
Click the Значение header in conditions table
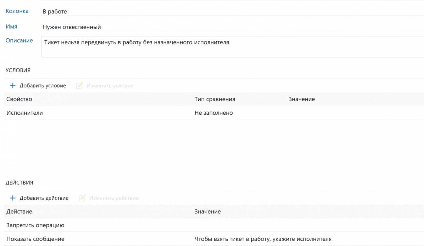[302, 99]
